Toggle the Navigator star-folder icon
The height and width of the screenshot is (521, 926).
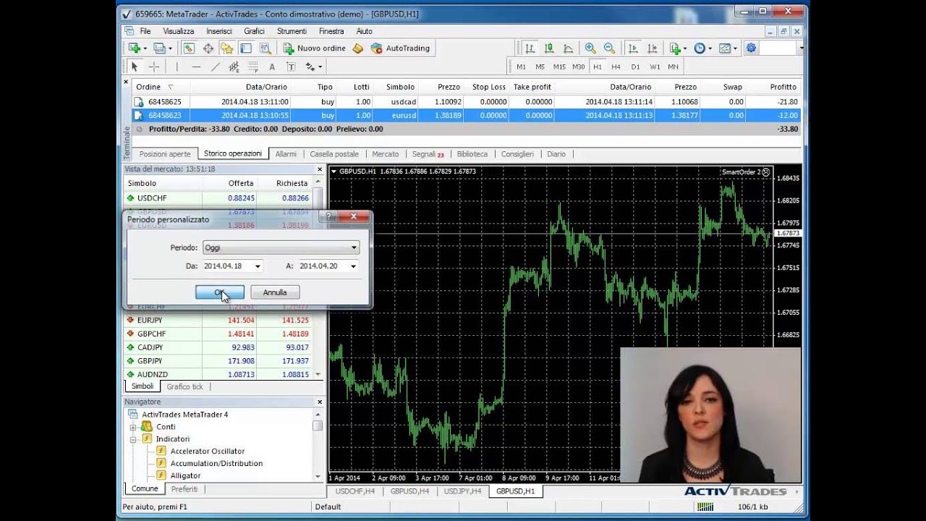click(x=227, y=48)
